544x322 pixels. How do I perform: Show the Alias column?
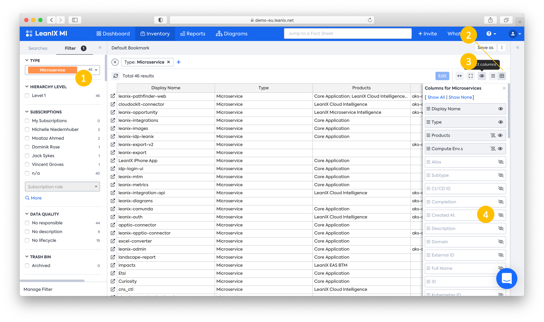(x=501, y=162)
